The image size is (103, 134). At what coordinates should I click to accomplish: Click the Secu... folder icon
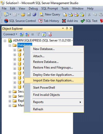14,91
